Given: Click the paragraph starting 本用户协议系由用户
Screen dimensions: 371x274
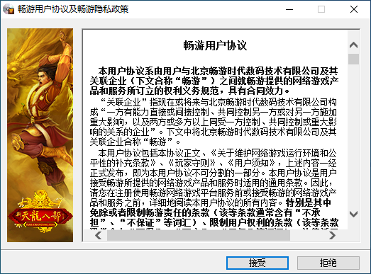Looking at the screenshot, I should point(214,81).
